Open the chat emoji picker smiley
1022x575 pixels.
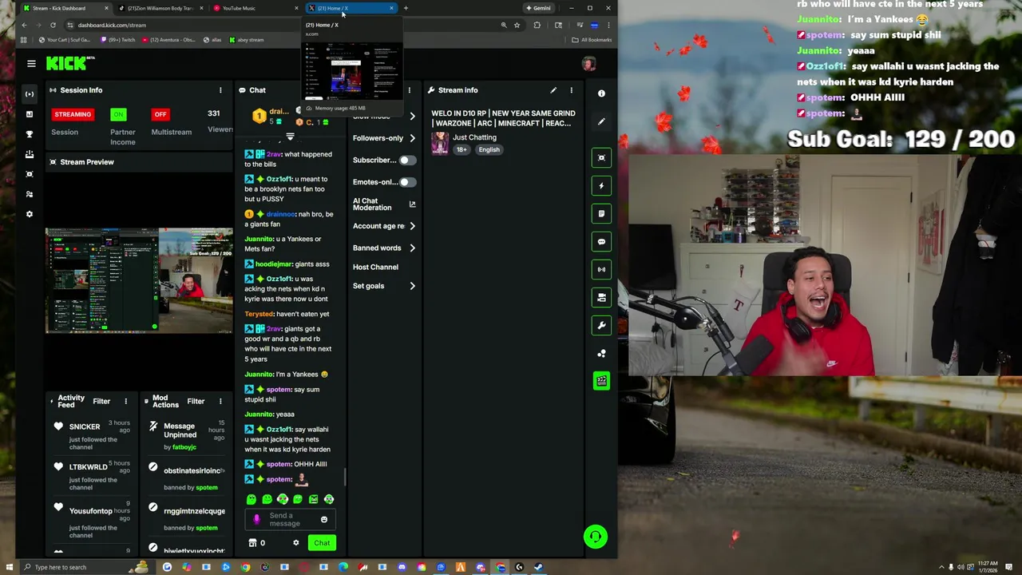point(323,520)
